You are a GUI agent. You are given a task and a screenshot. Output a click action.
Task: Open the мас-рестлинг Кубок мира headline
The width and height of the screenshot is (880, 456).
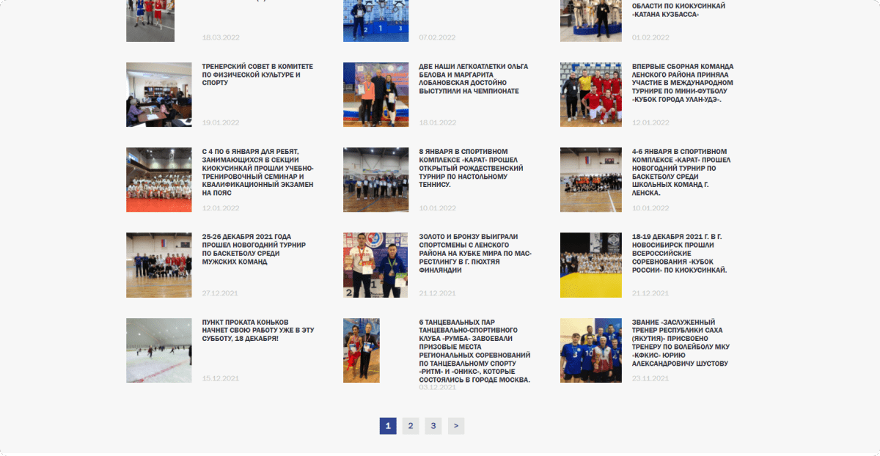tap(475, 253)
